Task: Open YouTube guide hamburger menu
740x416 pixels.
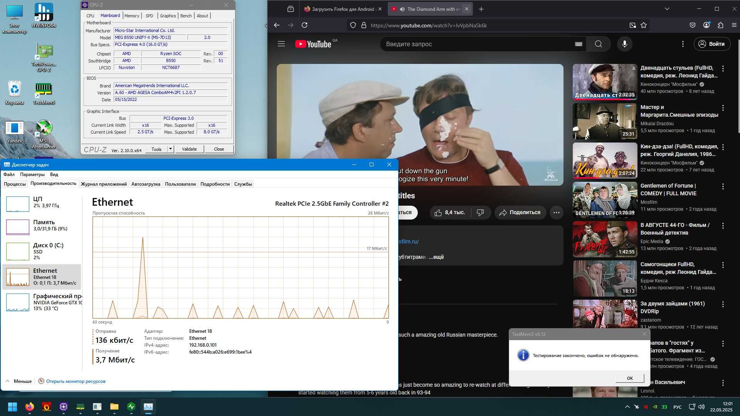Action: pos(281,44)
